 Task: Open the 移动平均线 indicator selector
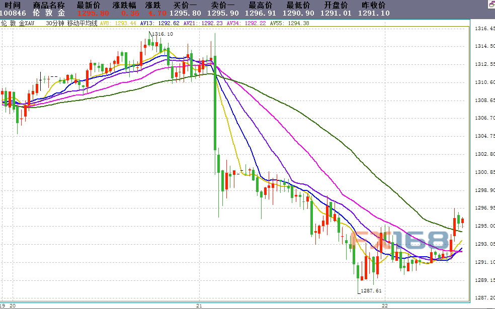tap(82, 23)
